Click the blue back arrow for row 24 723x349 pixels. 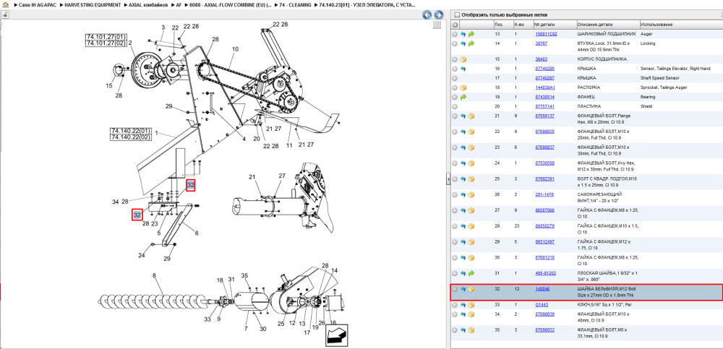coord(463,163)
